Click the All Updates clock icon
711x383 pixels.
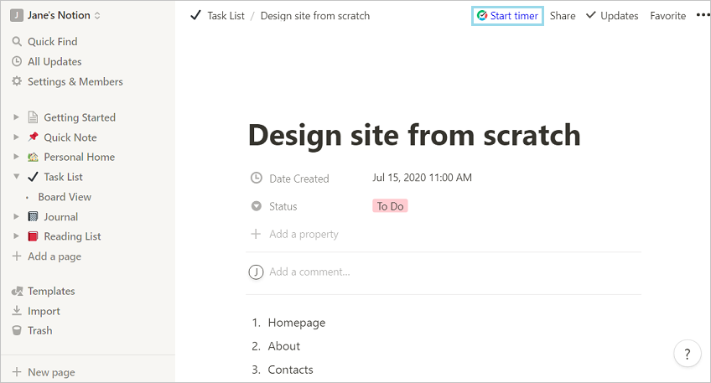tap(17, 61)
